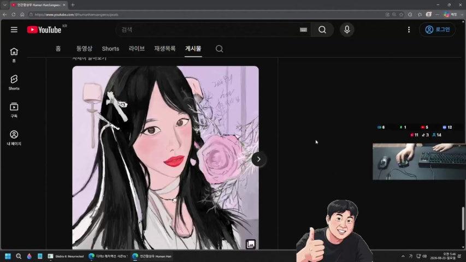Viewport: 466px width, 262px height.
Task: Click the youtube.com address bar
Action: coord(205,14)
